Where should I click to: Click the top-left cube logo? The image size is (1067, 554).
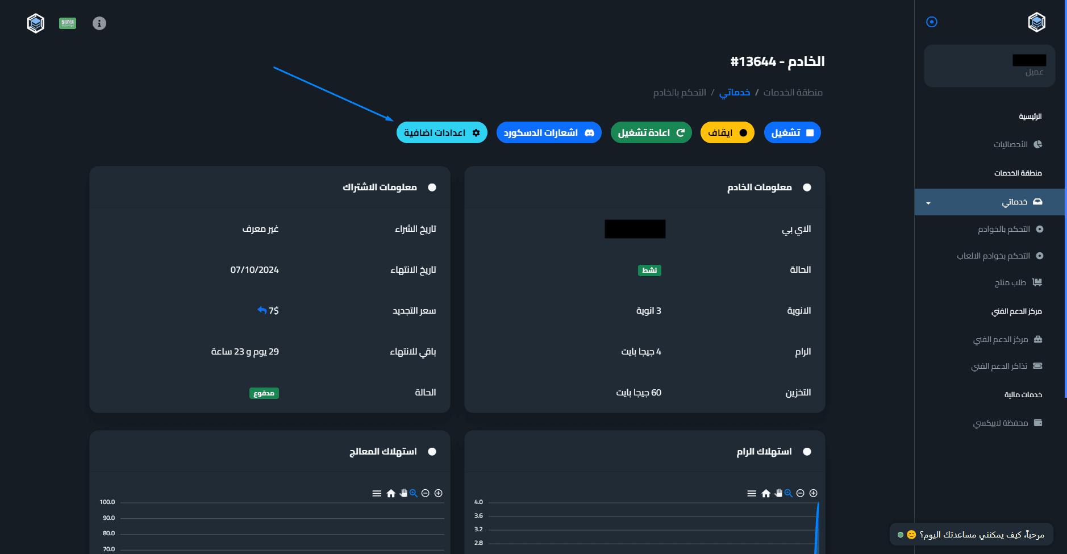[x=36, y=23]
